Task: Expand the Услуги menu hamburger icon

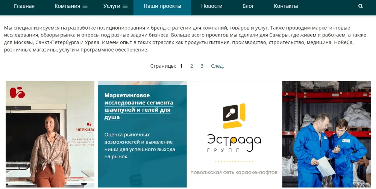Action: point(125,6)
